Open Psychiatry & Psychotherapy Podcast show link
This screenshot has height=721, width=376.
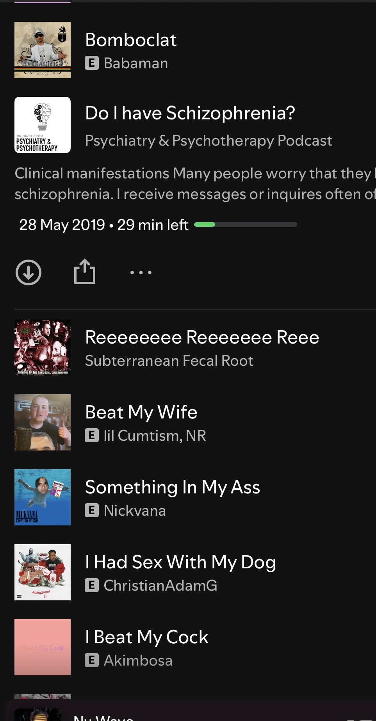click(208, 141)
